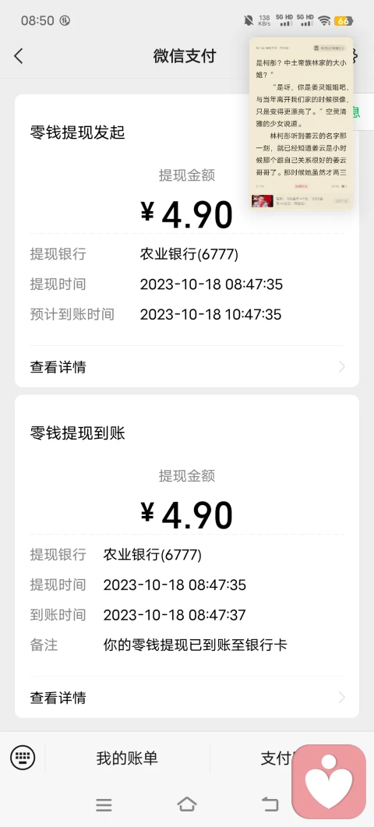Open the floating novel reader window

(x=302, y=123)
